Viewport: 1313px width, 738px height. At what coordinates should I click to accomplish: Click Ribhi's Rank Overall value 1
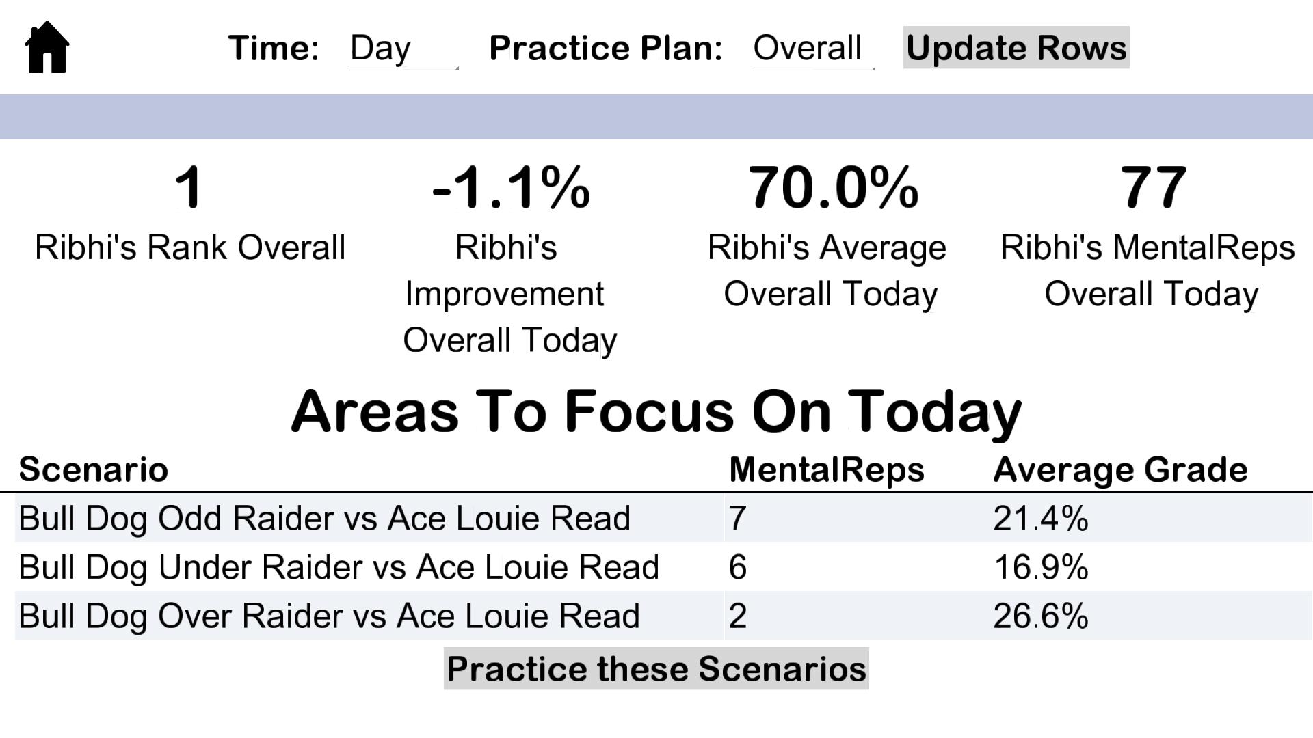click(188, 187)
